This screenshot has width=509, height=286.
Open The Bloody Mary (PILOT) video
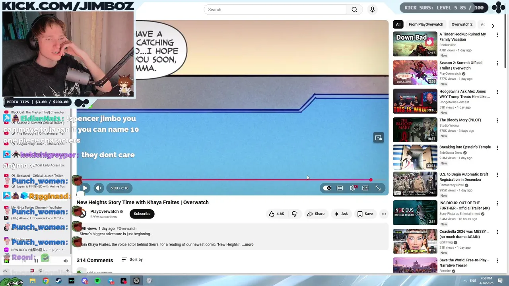pyautogui.click(x=460, y=120)
